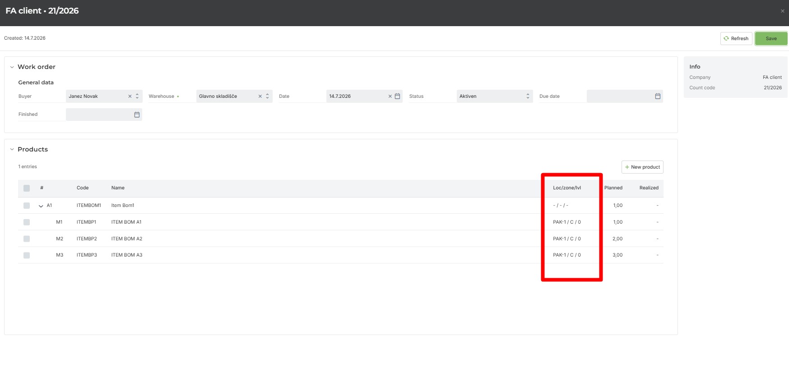Open the Buyer dropdown arrows
This screenshot has width=789, height=372.
coord(137,96)
